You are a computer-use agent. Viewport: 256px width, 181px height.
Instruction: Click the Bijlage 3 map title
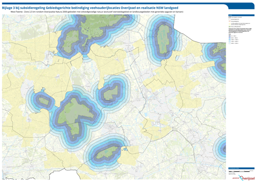click(90, 8)
